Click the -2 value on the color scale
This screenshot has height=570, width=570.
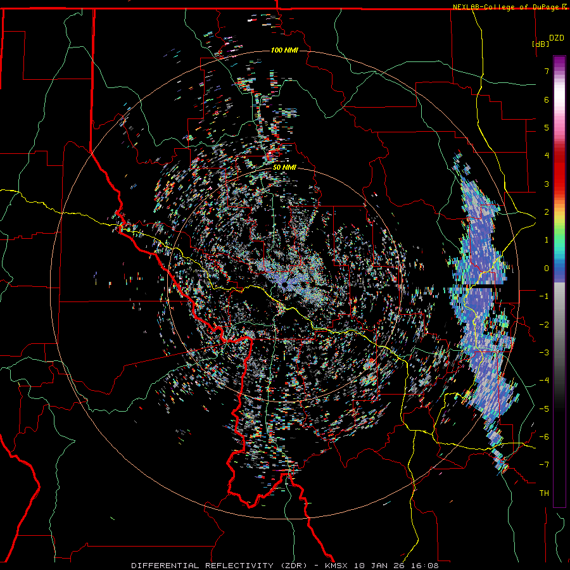click(544, 325)
